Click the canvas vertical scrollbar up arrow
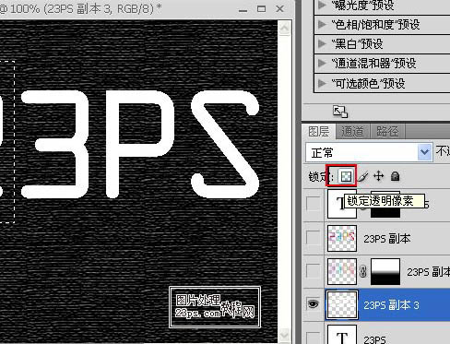This screenshot has width=450, height=344. (x=284, y=29)
